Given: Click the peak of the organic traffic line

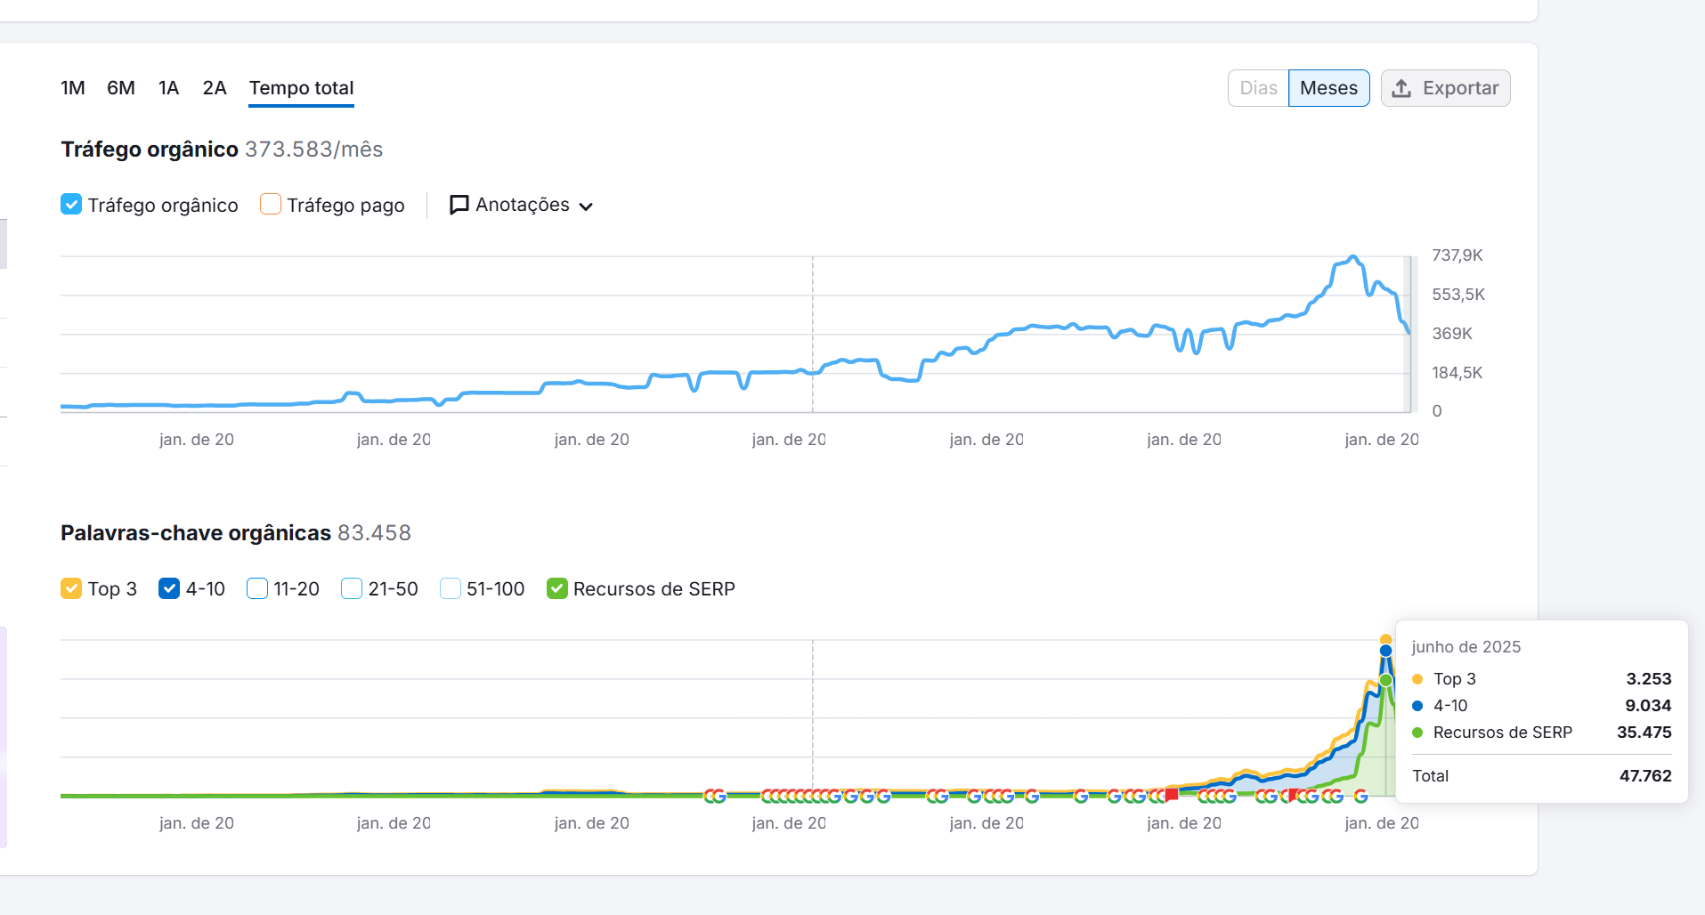Looking at the screenshot, I should point(1353,257).
